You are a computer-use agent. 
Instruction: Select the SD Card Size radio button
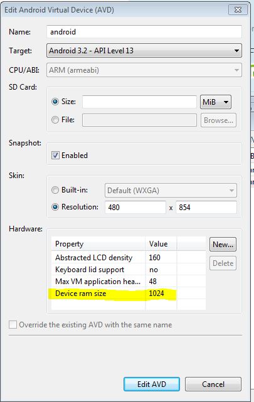[x=55, y=102]
